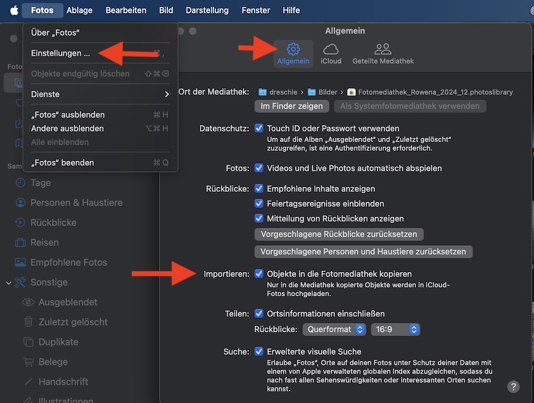Collapse the Sonstige sidebar section
534x403 pixels.
point(9,283)
